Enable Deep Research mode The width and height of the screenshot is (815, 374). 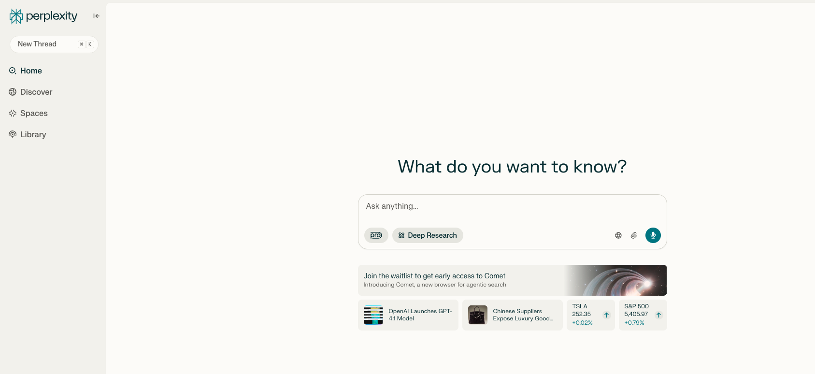(428, 235)
